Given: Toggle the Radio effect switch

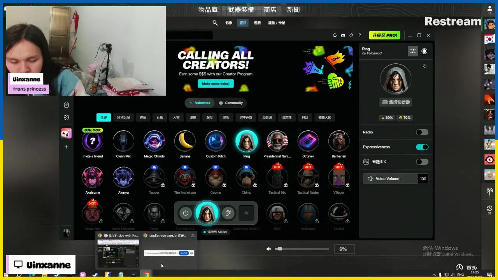Looking at the screenshot, I should pos(422,132).
